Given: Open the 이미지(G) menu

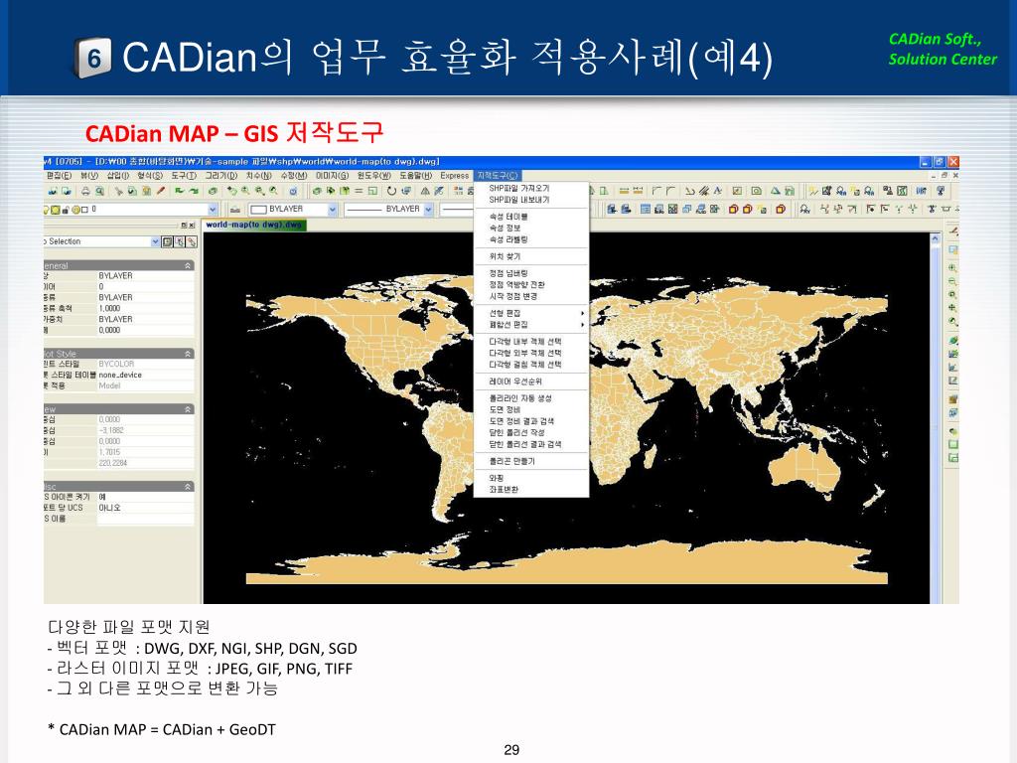Looking at the screenshot, I should pos(332,175).
